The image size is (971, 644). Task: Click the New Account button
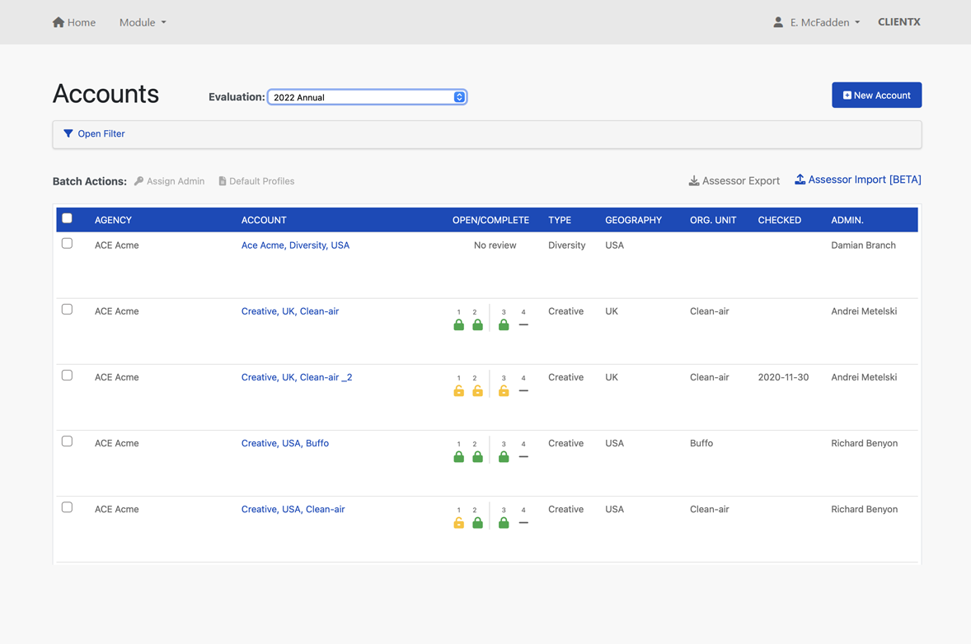coord(877,96)
